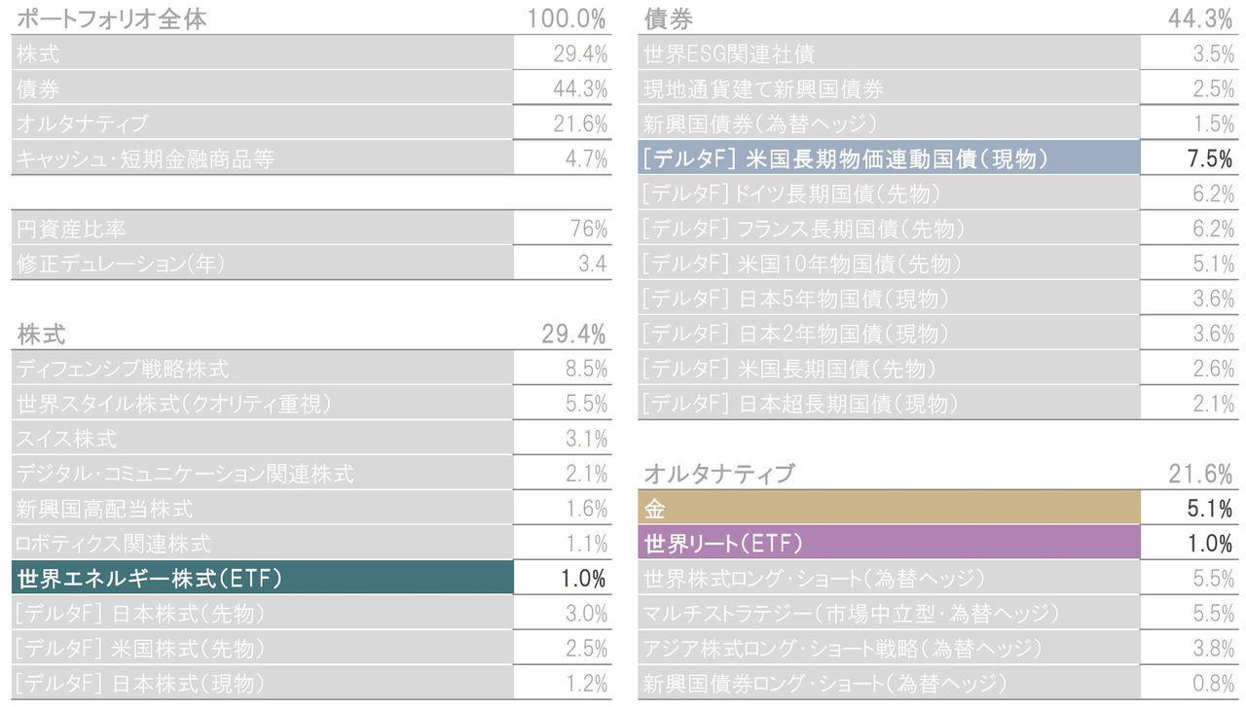The height and width of the screenshot is (707, 1246).
Task: Select the 債券 row under portfolio summary
Action: pyautogui.click(x=311, y=88)
